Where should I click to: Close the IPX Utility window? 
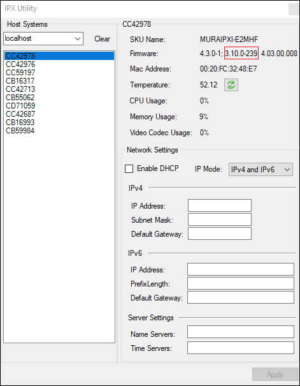tap(294, 10)
